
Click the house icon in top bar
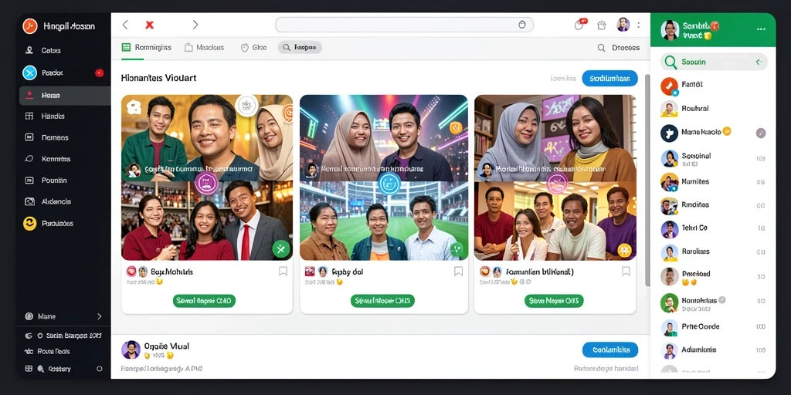pos(601,25)
